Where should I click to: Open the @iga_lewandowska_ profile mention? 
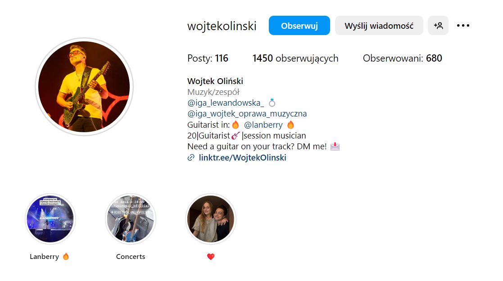226,103
